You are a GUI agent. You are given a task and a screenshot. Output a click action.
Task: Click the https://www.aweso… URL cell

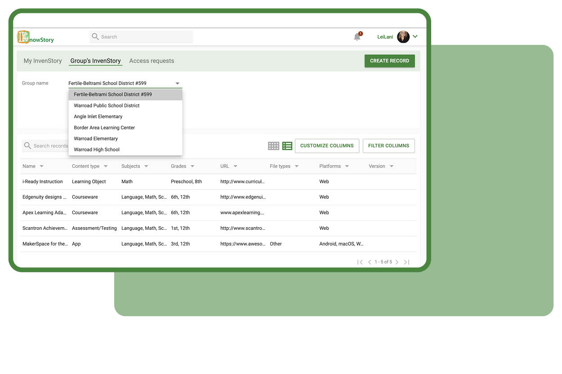click(x=242, y=244)
